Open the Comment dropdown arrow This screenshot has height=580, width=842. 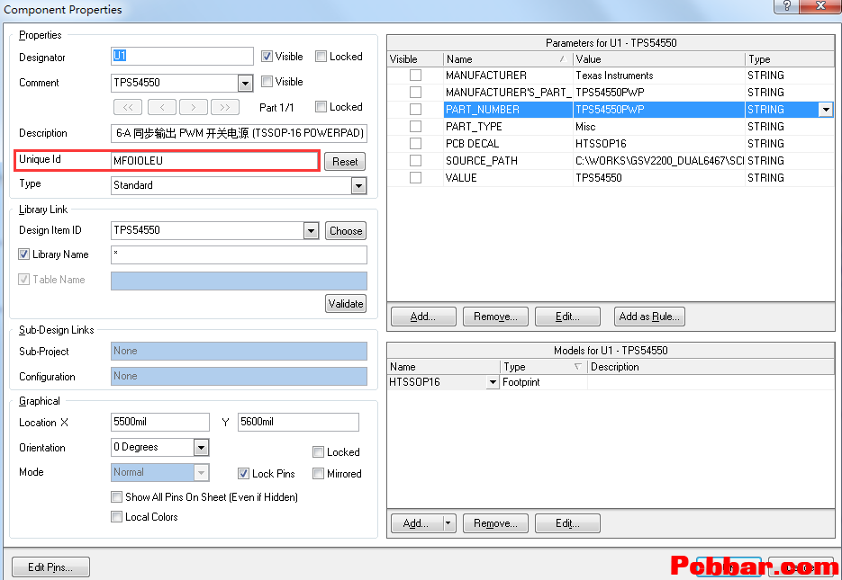click(245, 83)
